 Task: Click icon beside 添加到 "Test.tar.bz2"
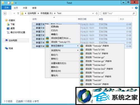click(82, 65)
